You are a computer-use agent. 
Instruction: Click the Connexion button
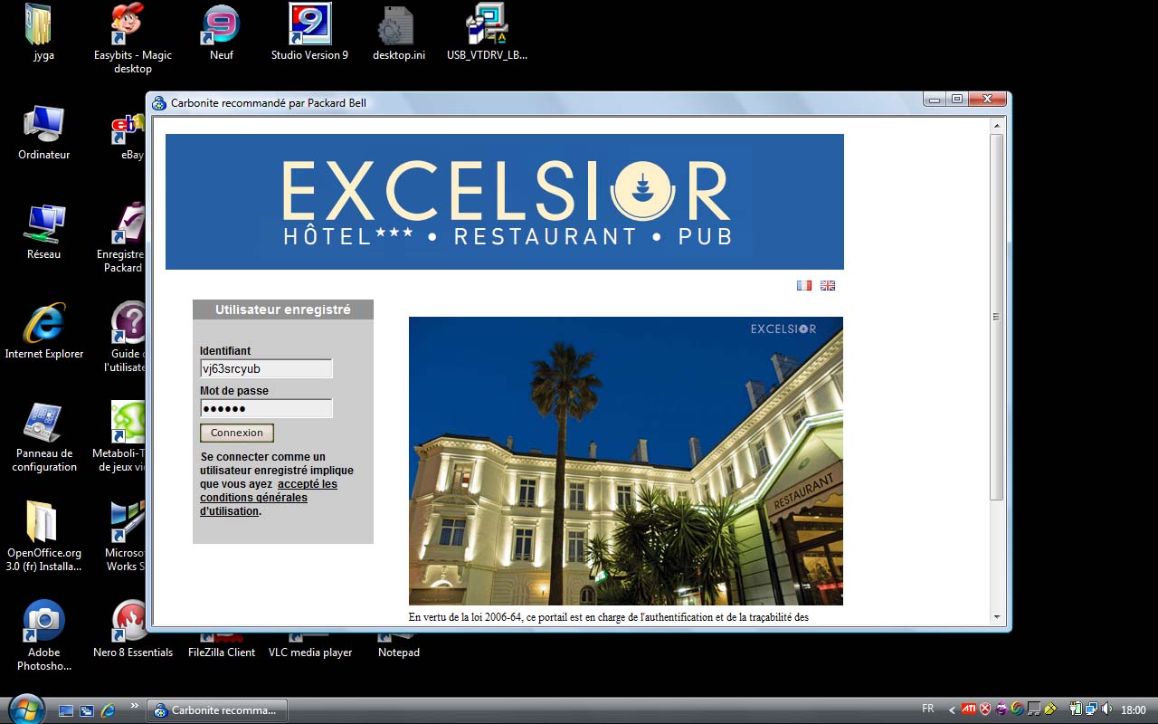[237, 433]
